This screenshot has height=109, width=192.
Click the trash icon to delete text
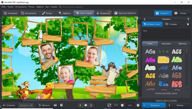(188, 24)
